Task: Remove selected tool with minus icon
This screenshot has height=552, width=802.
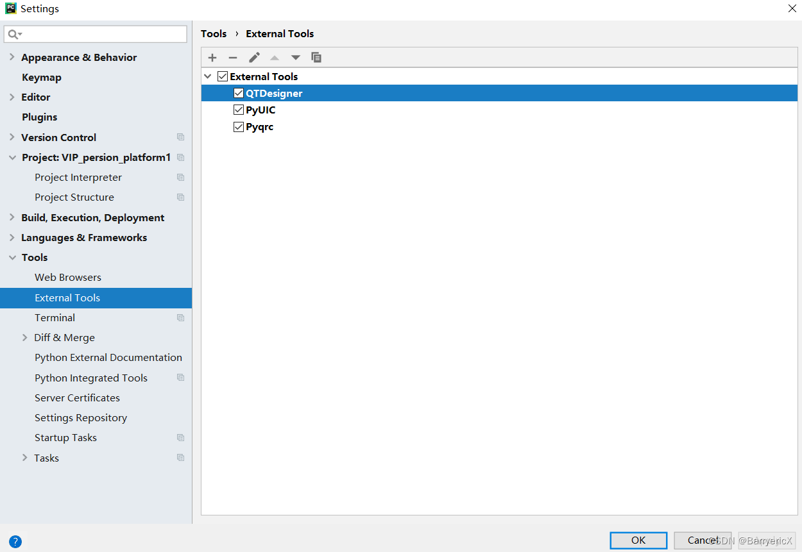Action: [x=233, y=57]
